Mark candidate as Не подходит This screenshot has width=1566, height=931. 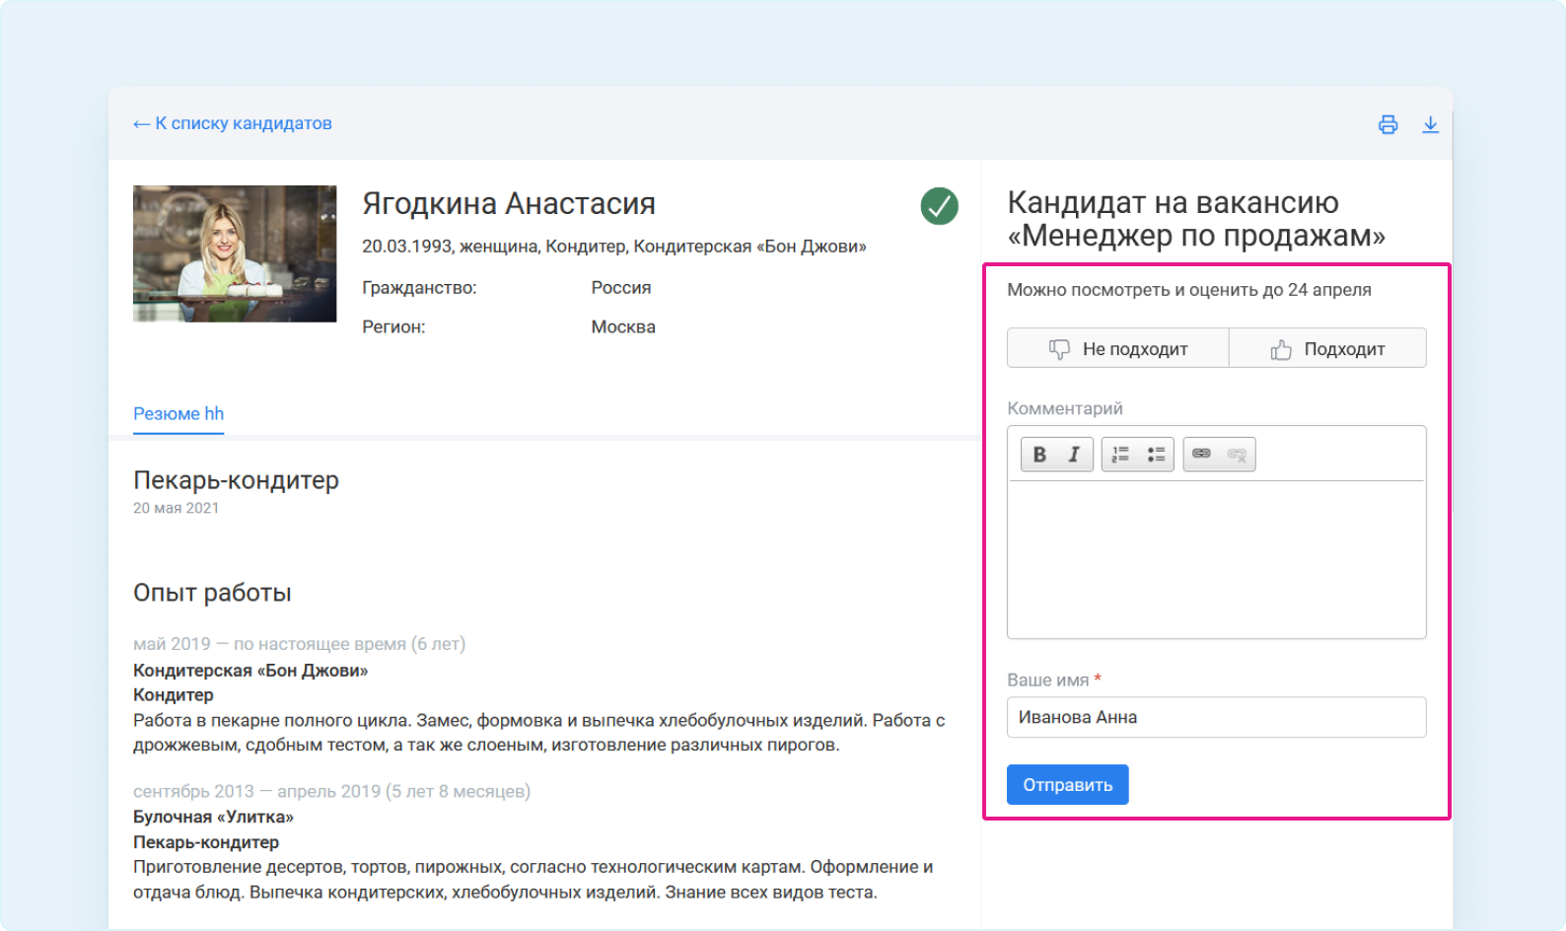pyautogui.click(x=1118, y=348)
